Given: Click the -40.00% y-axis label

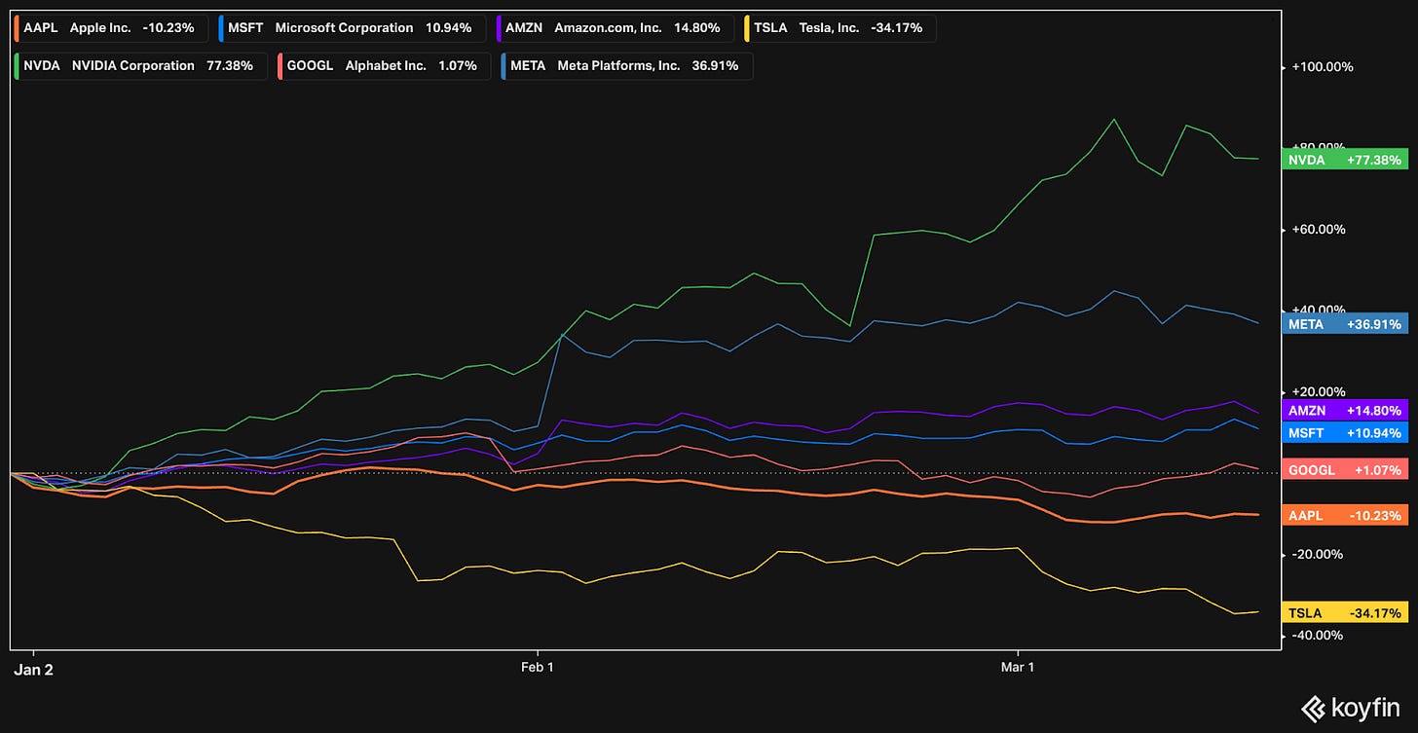Looking at the screenshot, I should click(x=1319, y=636).
